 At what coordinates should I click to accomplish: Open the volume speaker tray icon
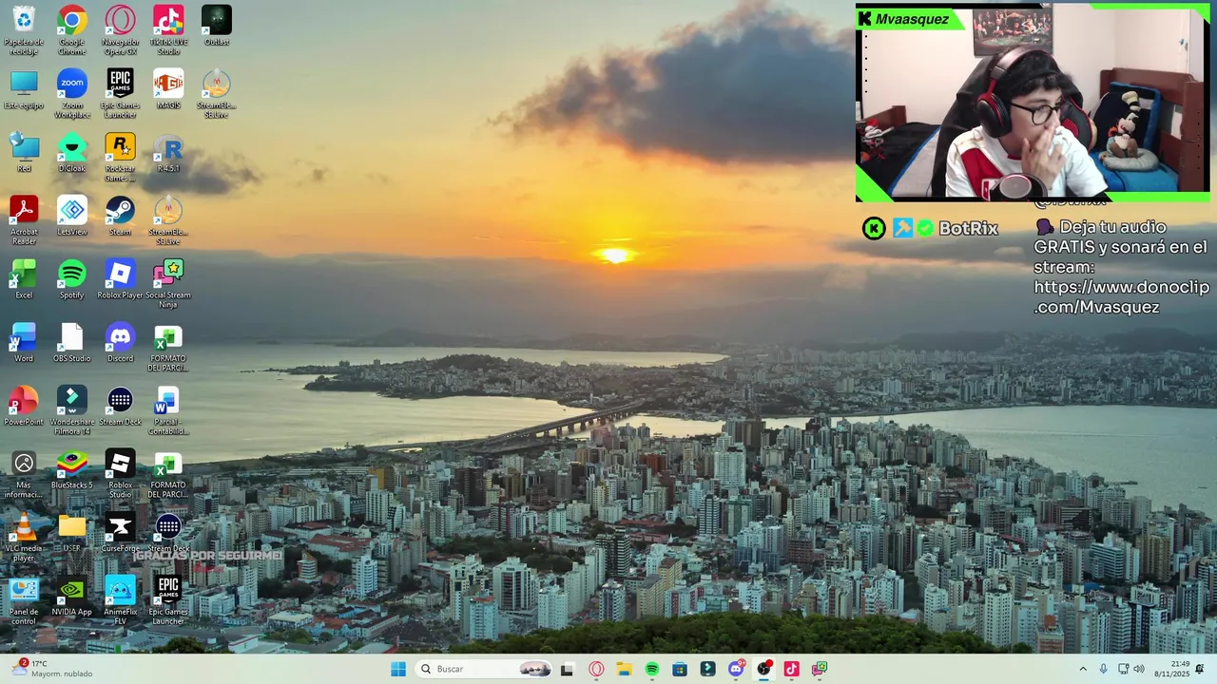1139,669
